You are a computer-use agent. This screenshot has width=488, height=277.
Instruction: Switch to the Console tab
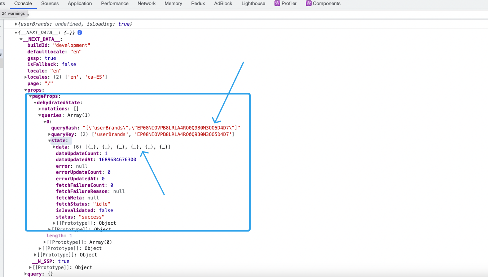click(23, 4)
